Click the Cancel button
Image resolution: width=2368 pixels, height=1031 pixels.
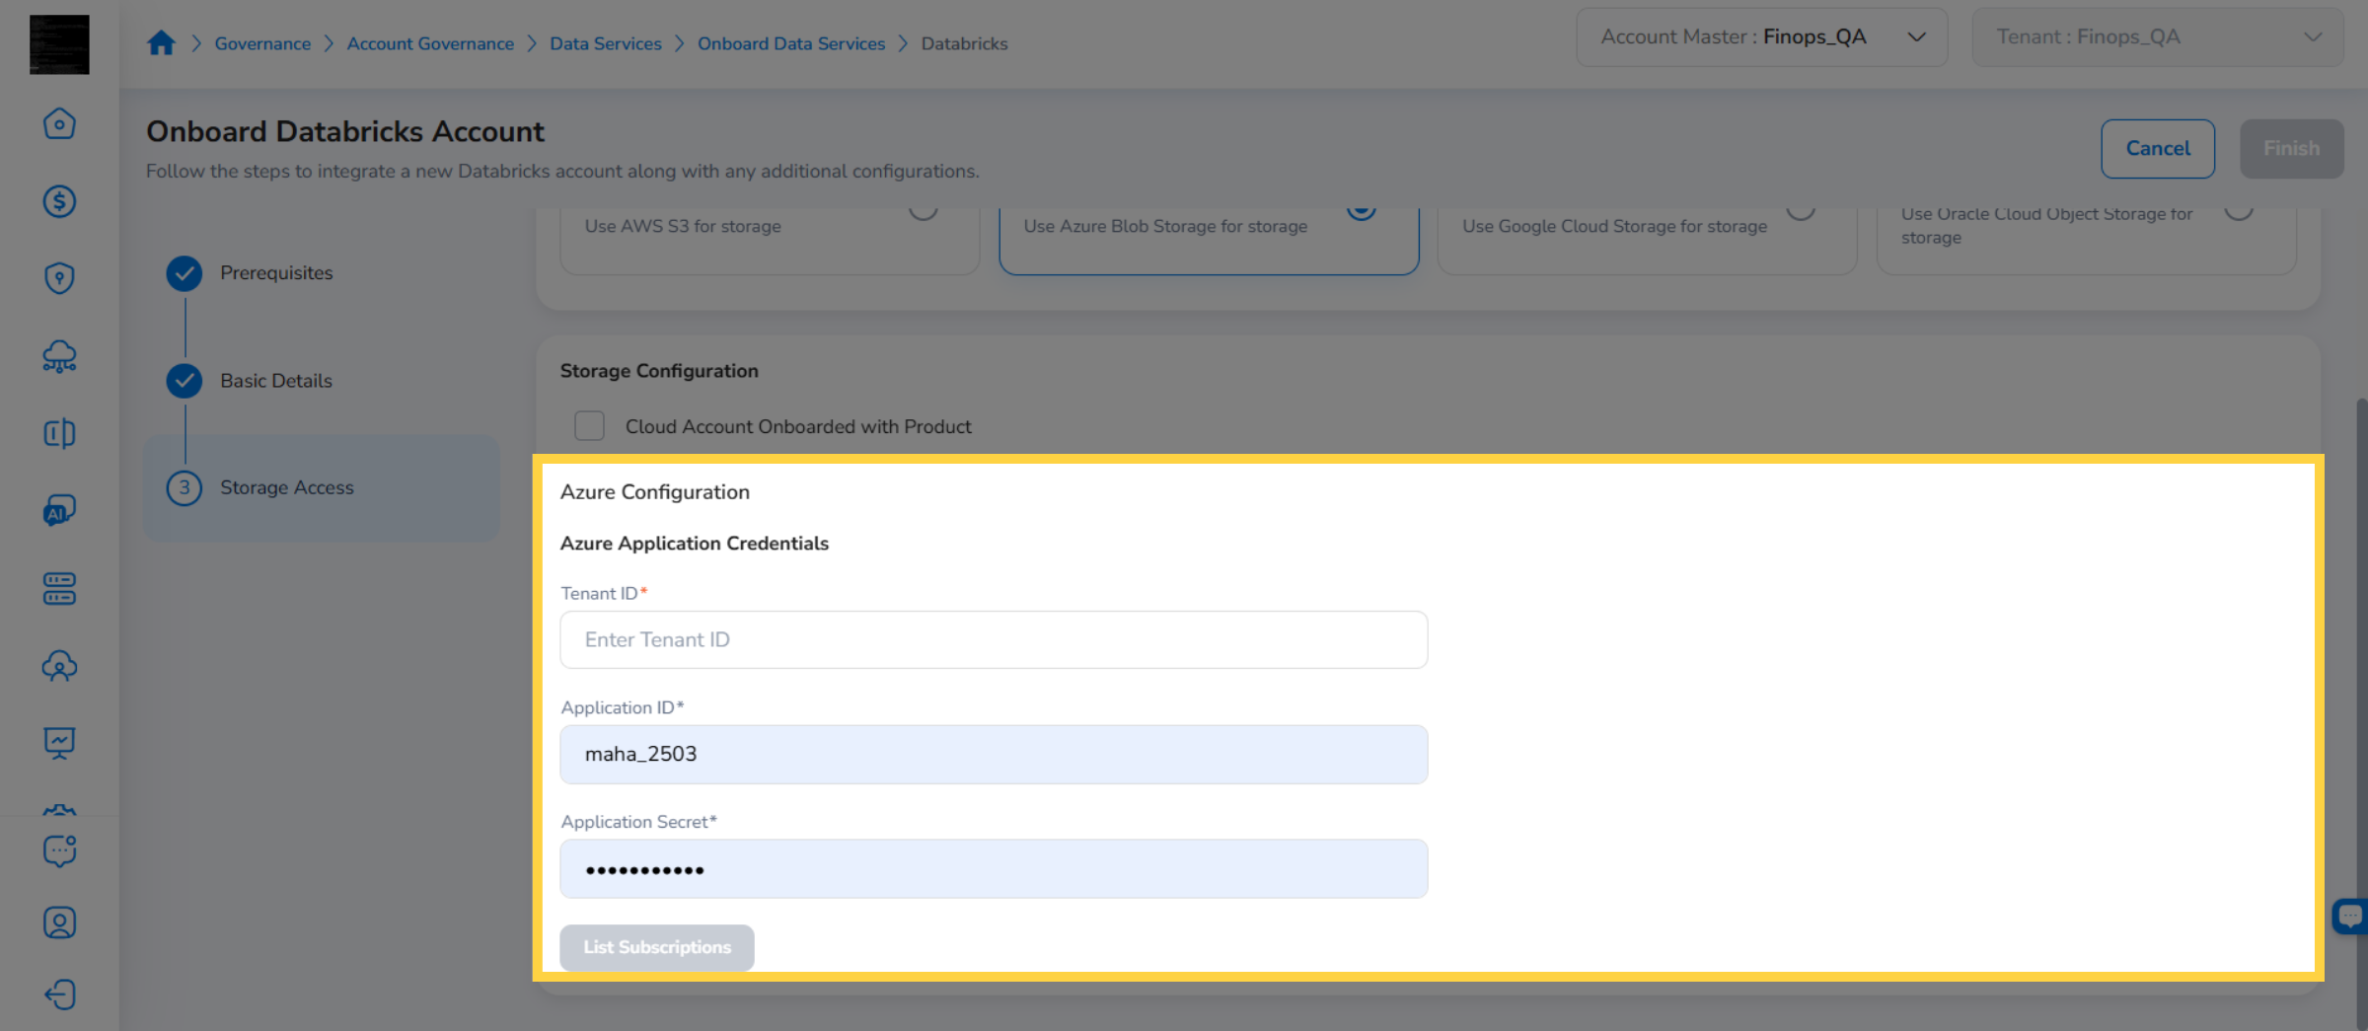coord(2158,149)
